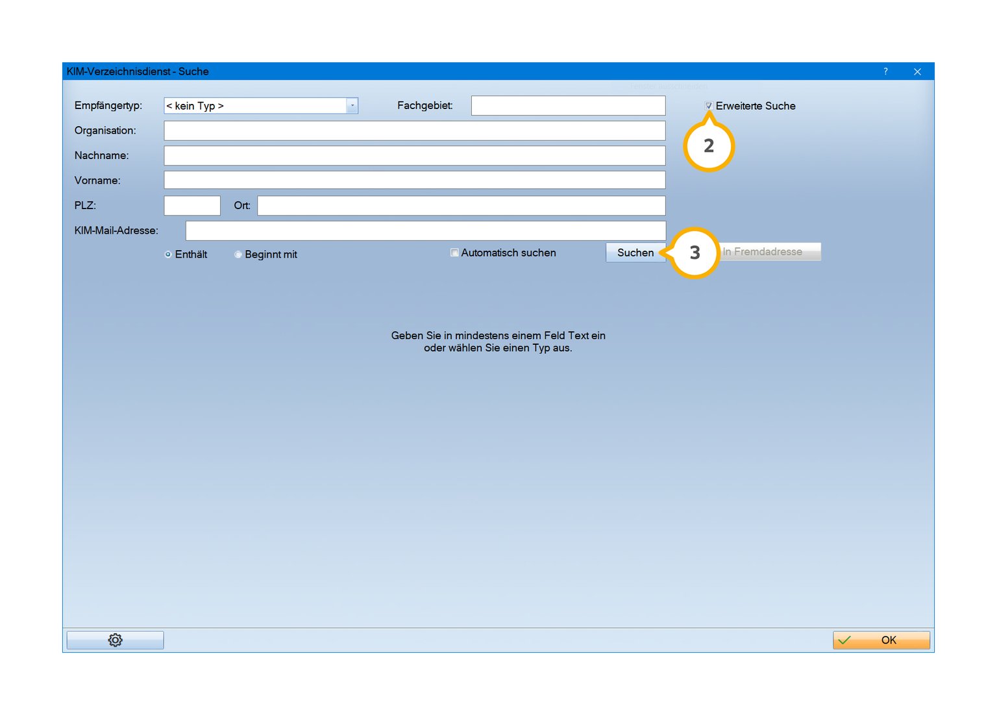The width and height of the screenshot is (997, 715).
Task: Focus the Vorname input field
Action: coord(415,180)
